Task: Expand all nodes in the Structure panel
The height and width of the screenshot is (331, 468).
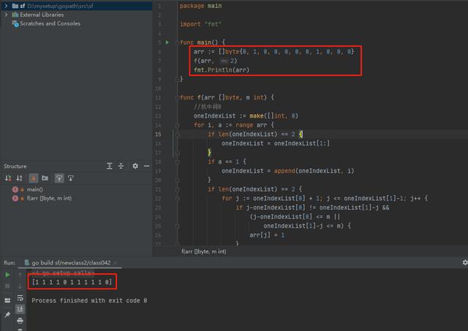Action: point(110,167)
